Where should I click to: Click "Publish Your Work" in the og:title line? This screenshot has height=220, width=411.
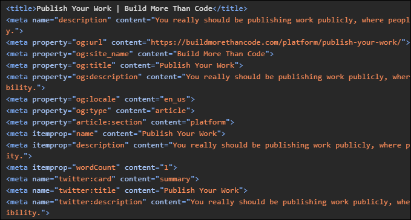(x=197, y=65)
